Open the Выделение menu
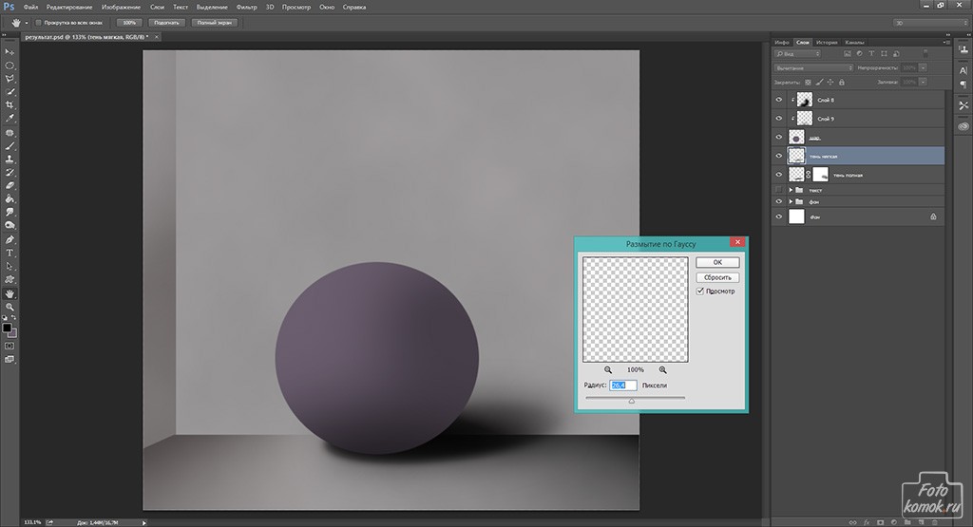The height and width of the screenshot is (527, 973). click(x=211, y=7)
